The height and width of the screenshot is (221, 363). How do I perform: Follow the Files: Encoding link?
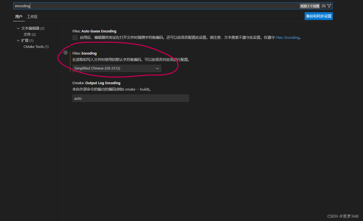click(288, 37)
